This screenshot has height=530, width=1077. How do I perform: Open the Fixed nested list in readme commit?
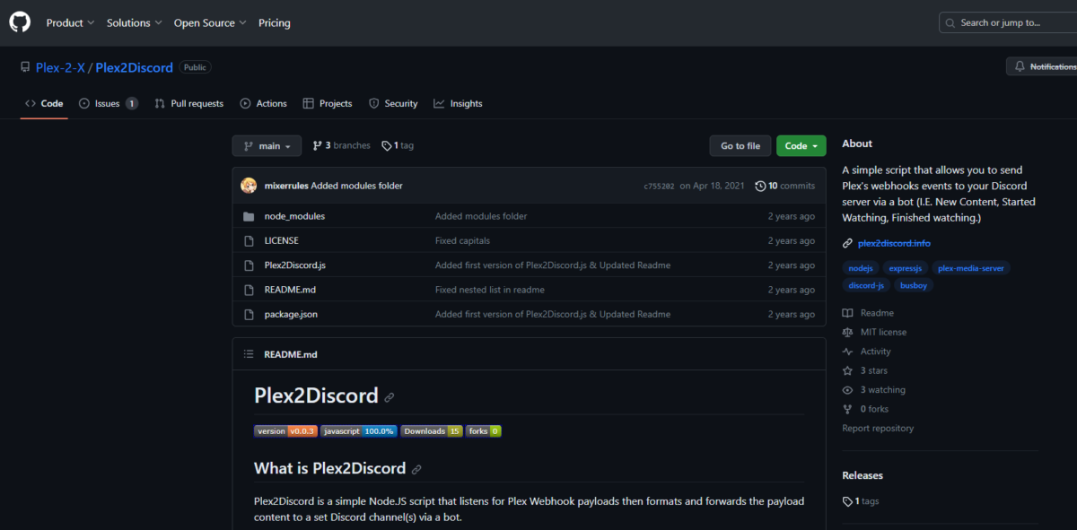[x=490, y=290]
